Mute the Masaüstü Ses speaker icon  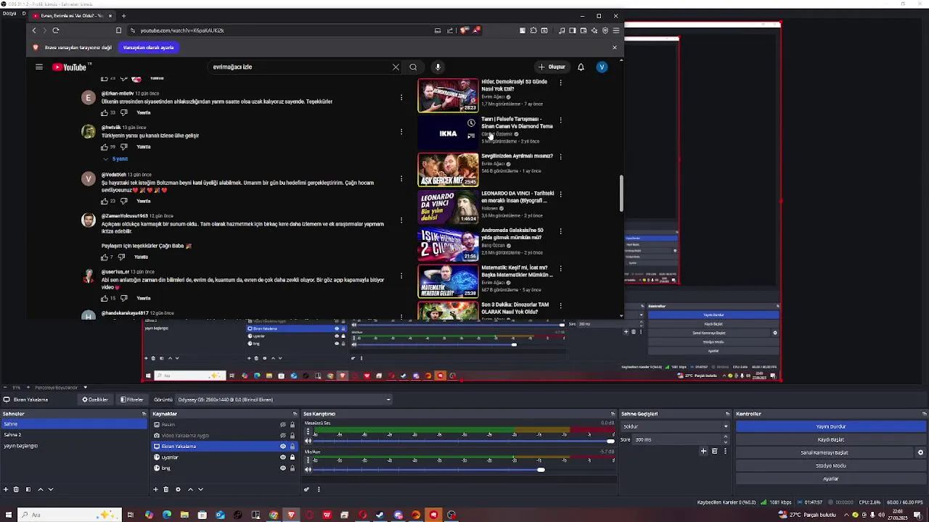pyautogui.click(x=308, y=441)
